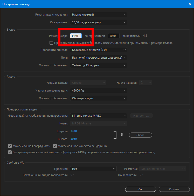Open video Формат отображения timecode dropdown
The height and width of the screenshot is (196, 194).
coord(98,65)
